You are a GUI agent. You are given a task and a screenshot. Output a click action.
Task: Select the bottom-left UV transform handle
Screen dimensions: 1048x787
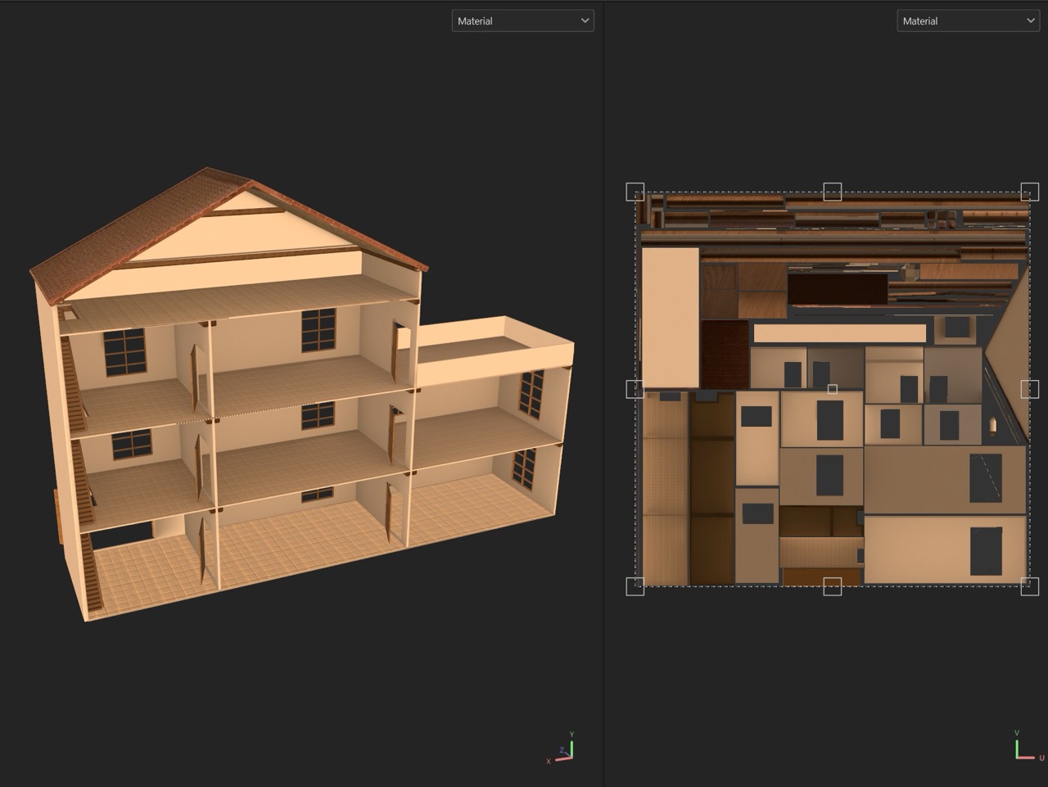pyautogui.click(x=635, y=586)
